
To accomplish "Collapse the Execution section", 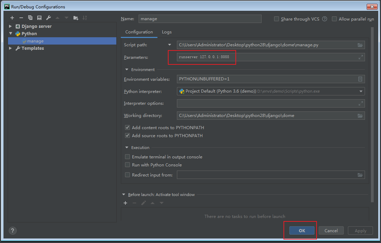I will [x=127, y=148].
